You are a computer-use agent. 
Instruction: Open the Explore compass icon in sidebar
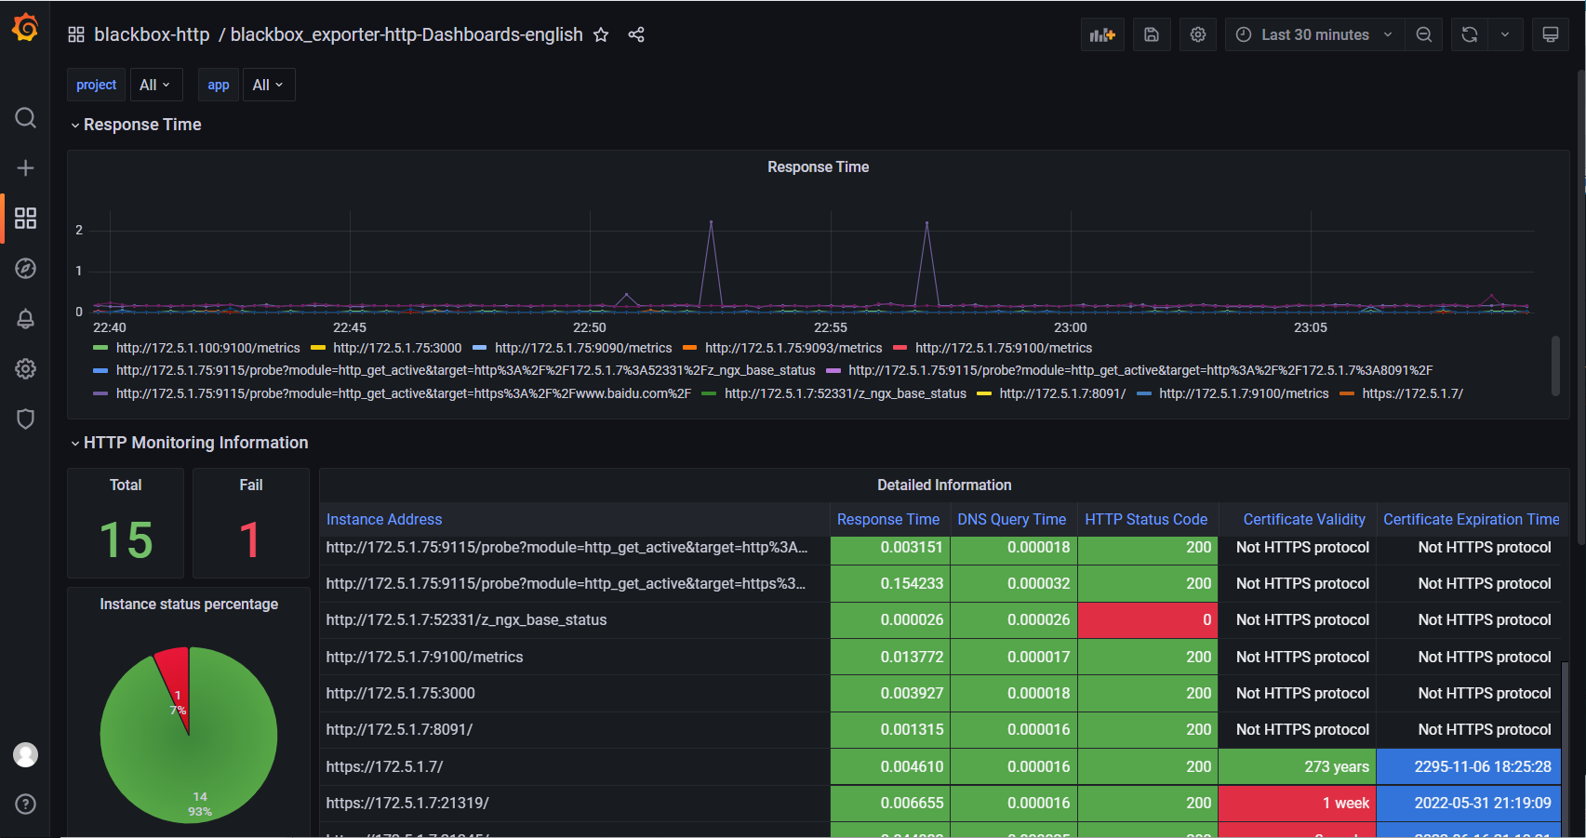tap(25, 268)
